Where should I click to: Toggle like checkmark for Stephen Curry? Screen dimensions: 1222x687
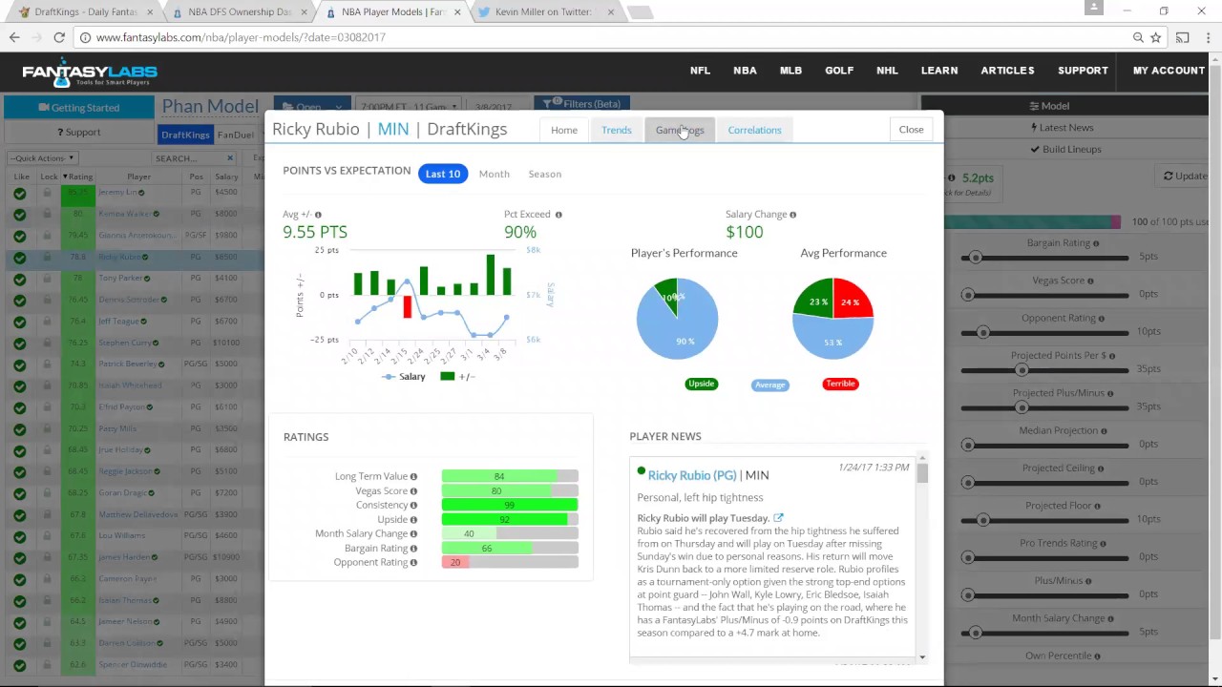point(19,343)
